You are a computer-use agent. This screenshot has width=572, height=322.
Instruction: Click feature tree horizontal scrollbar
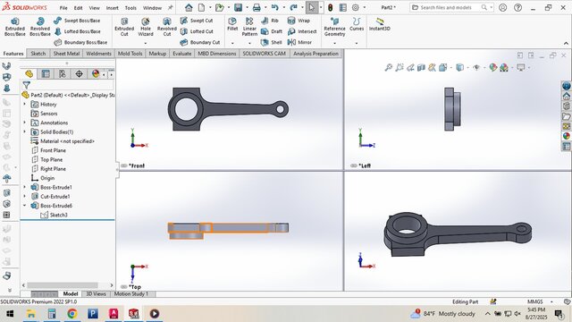[63, 285]
